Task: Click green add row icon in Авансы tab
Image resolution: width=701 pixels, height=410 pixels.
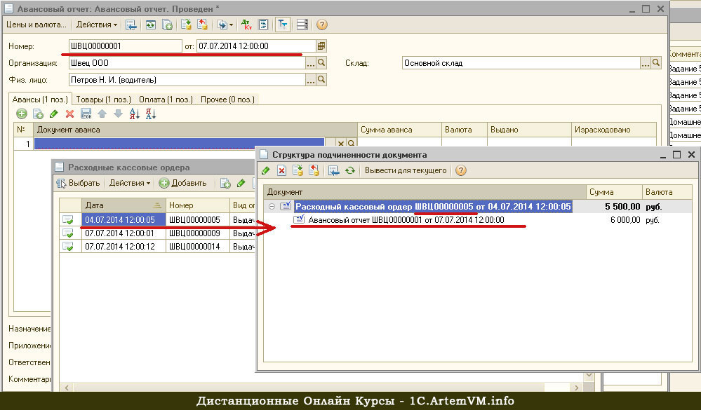Action: click(22, 114)
